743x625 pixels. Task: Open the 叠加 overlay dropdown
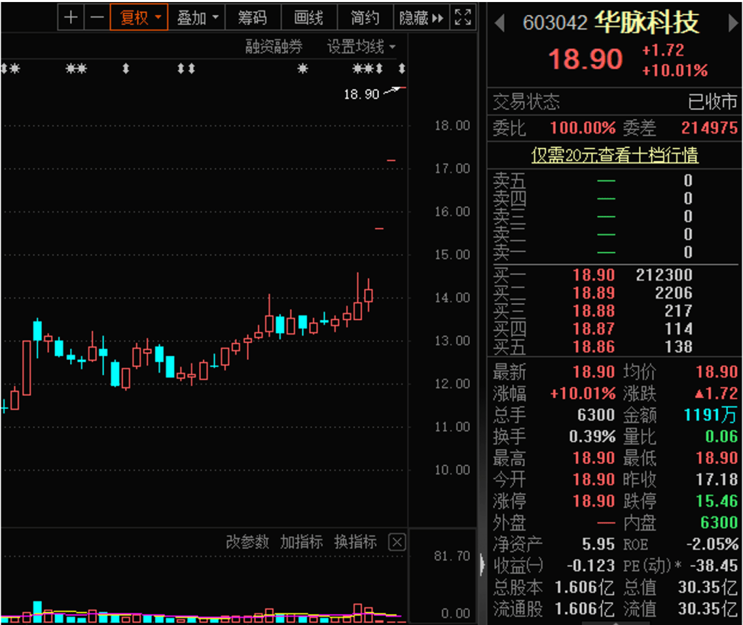pyautogui.click(x=197, y=17)
